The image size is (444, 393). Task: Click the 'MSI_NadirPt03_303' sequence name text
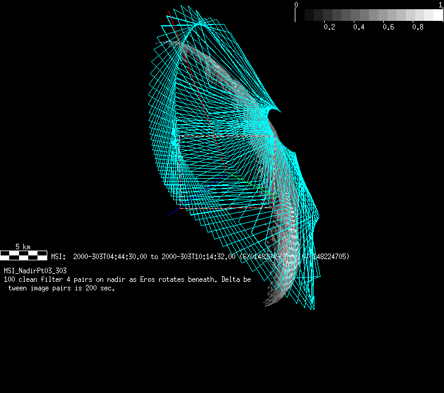click(x=35, y=271)
